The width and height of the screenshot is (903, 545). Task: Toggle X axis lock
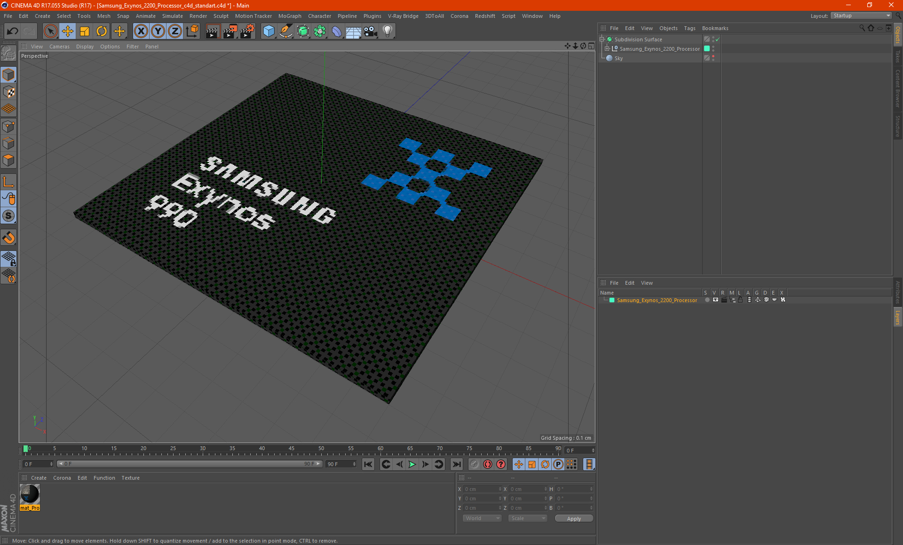[141, 31]
